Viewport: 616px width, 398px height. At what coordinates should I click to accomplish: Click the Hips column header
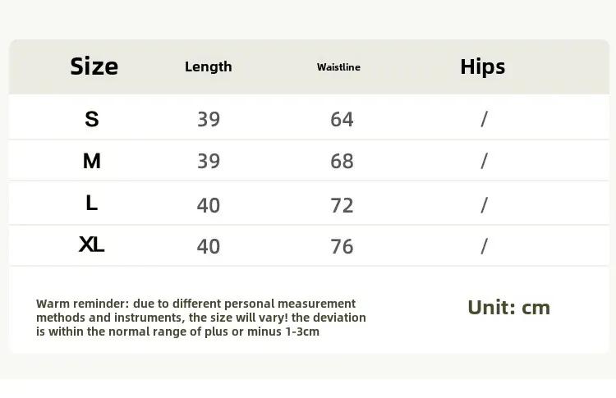482,66
